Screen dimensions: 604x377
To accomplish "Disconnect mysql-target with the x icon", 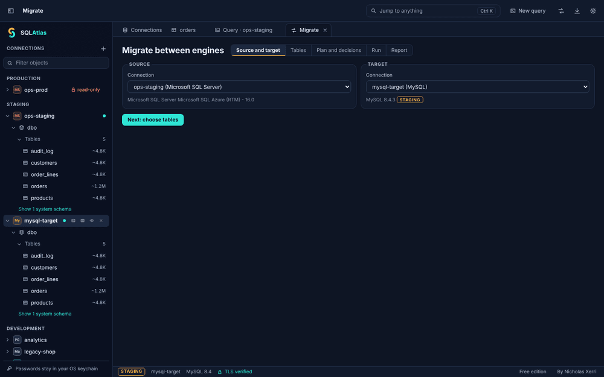I will click(x=101, y=221).
